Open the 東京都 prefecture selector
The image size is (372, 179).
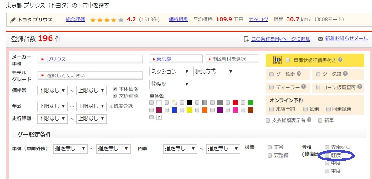point(176,59)
